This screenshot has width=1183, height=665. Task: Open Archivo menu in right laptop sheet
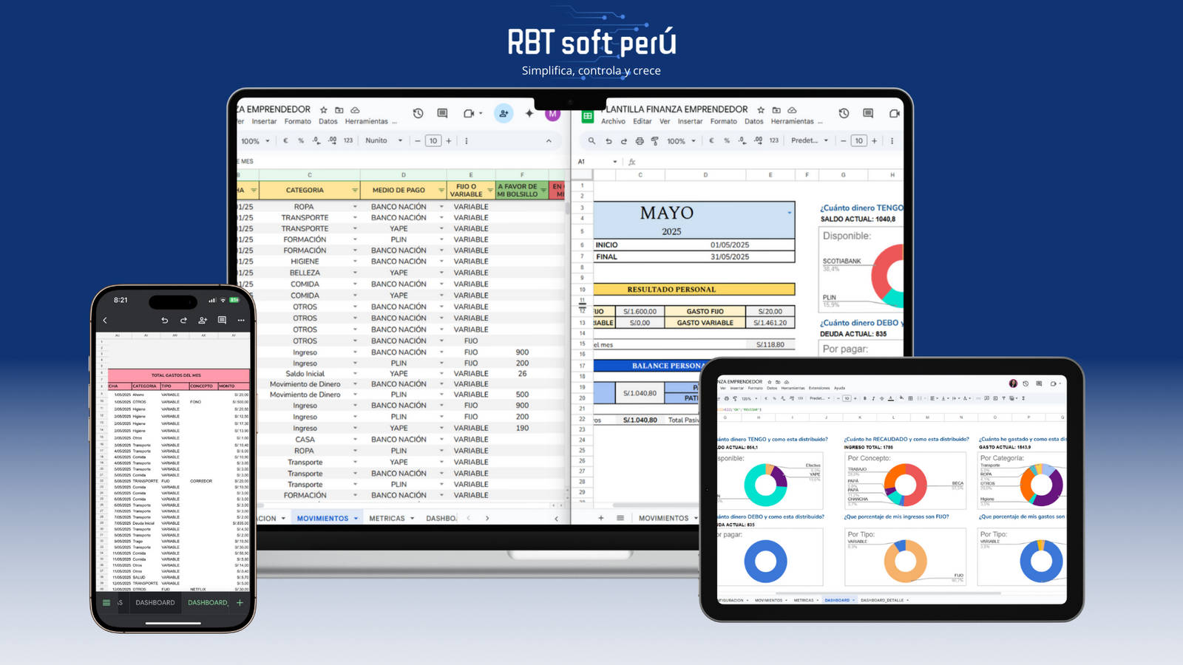[613, 121]
